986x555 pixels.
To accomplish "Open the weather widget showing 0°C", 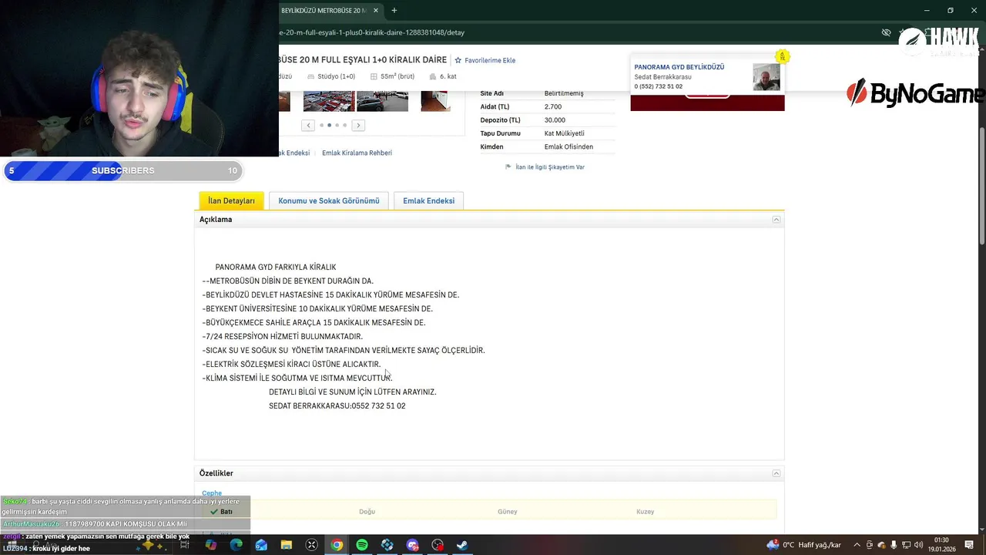I will tap(804, 545).
